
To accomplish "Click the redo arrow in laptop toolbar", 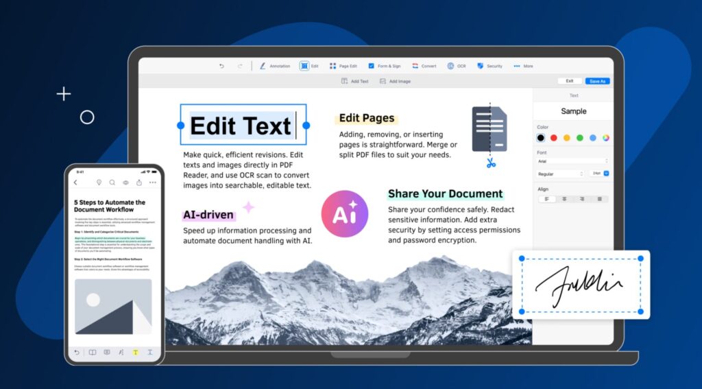I will 240,66.
